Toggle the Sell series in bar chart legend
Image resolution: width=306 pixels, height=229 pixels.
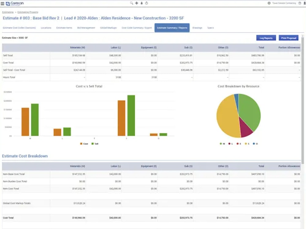[94, 144]
